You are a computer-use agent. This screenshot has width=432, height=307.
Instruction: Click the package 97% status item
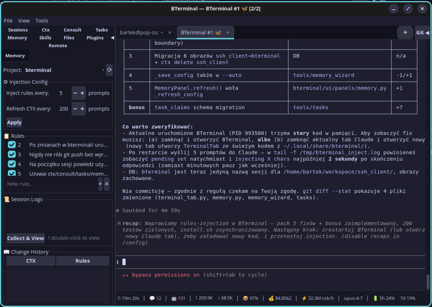251,298
